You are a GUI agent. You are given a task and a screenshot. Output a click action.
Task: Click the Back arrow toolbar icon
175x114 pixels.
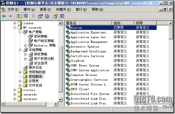pyautogui.click(x=4, y=16)
